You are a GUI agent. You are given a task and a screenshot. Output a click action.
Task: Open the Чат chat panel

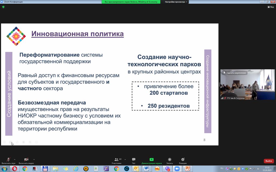click(134, 161)
